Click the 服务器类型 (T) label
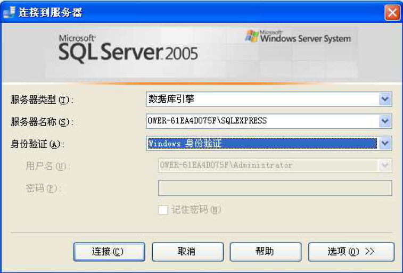The image size is (403, 273). [x=42, y=100]
